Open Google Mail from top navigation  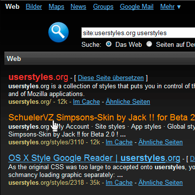point(136,7)
